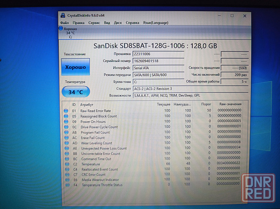The height and width of the screenshot is (209, 280).
Task: Click the serial number field 162609401518
Action: (158, 61)
